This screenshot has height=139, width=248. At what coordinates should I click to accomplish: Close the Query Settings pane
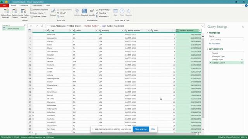click(x=243, y=27)
